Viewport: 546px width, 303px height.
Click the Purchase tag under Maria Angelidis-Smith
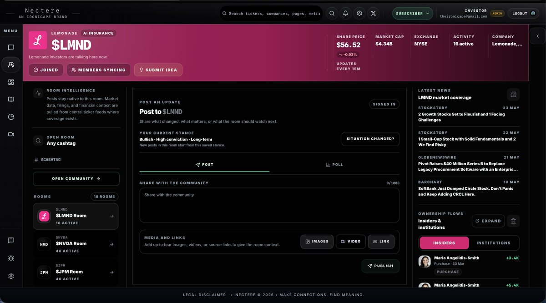click(448, 272)
